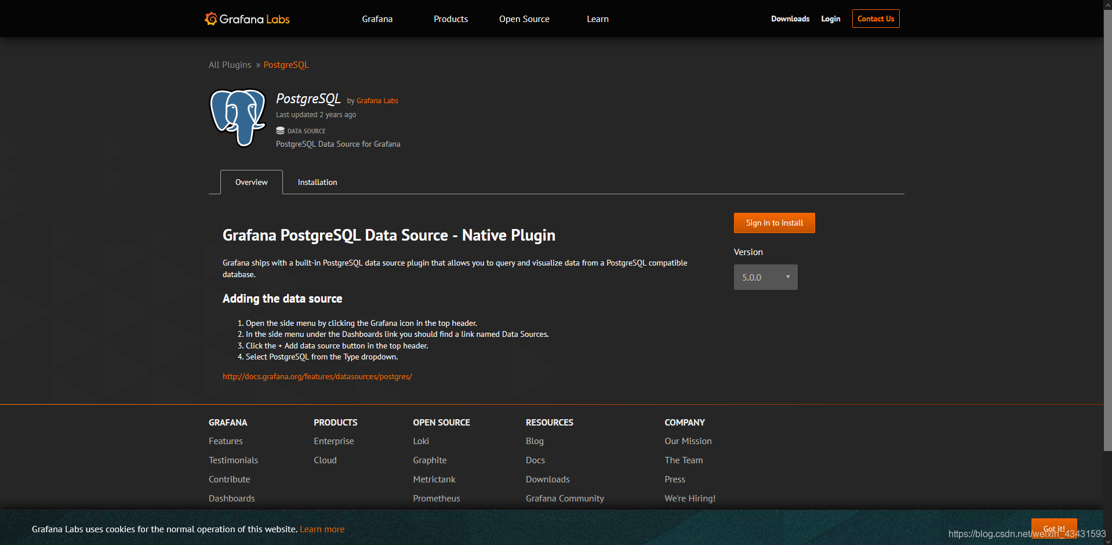Click the scrollbar up arrow

point(1107,4)
